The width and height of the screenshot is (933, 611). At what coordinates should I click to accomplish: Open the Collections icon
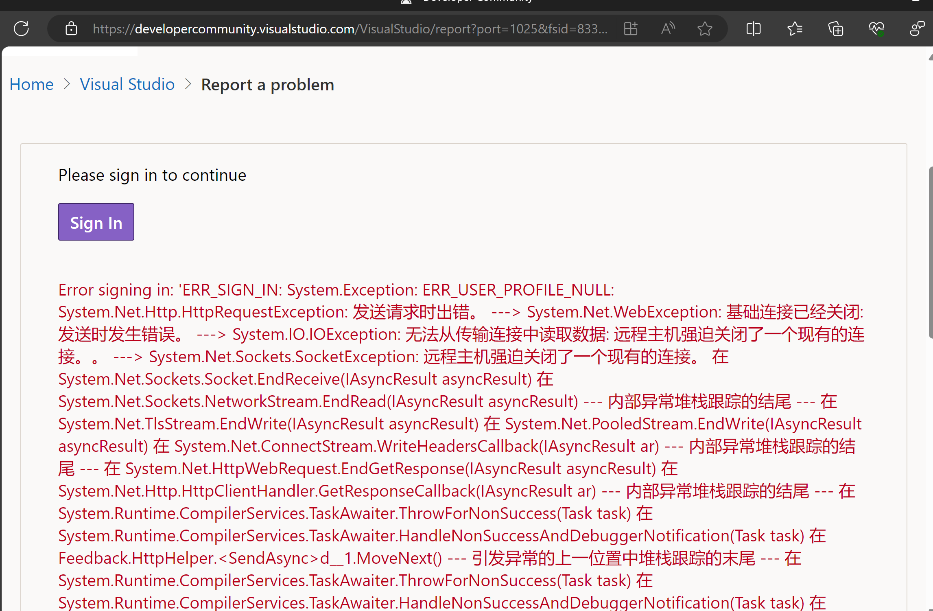(836, 28)
